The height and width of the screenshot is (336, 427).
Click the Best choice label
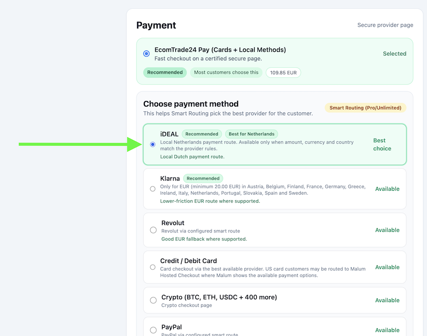pos(382,145)
